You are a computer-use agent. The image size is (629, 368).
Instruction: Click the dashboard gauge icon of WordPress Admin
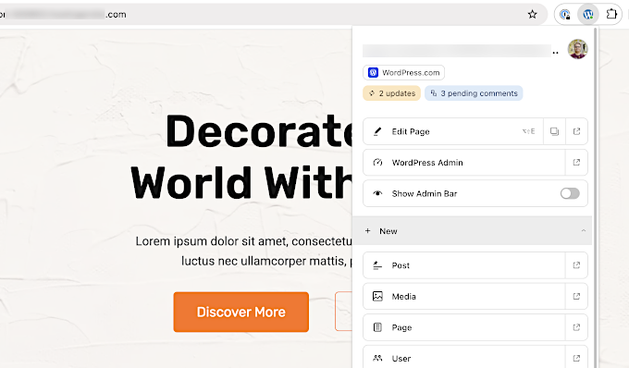(377, 163)
